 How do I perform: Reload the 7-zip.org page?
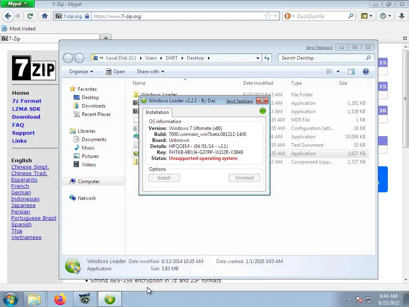(x=30, y=16)
